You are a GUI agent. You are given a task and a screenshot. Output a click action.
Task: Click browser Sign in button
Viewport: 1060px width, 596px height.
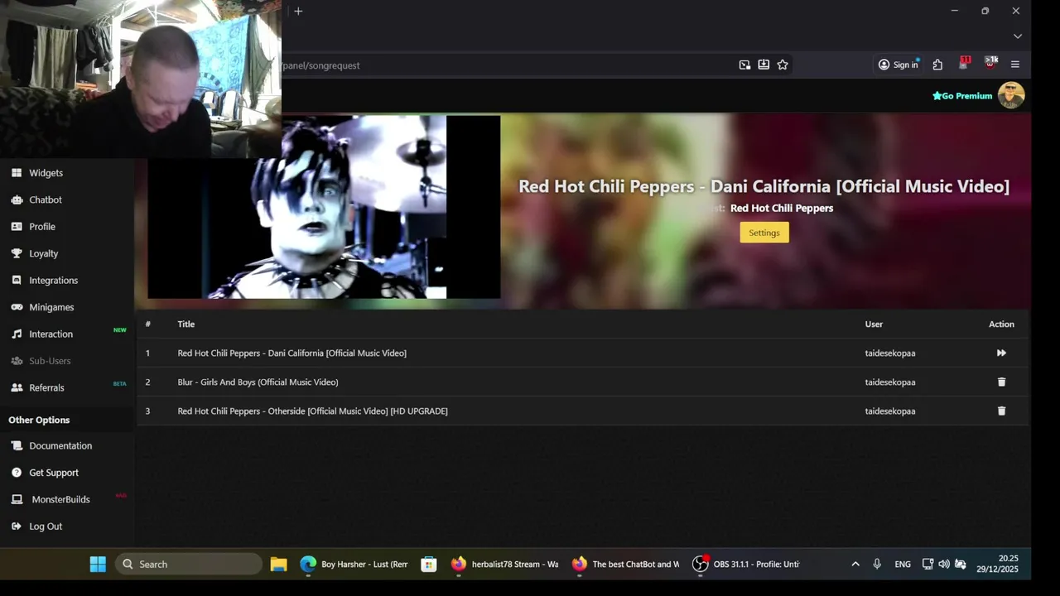coord(899,65)
